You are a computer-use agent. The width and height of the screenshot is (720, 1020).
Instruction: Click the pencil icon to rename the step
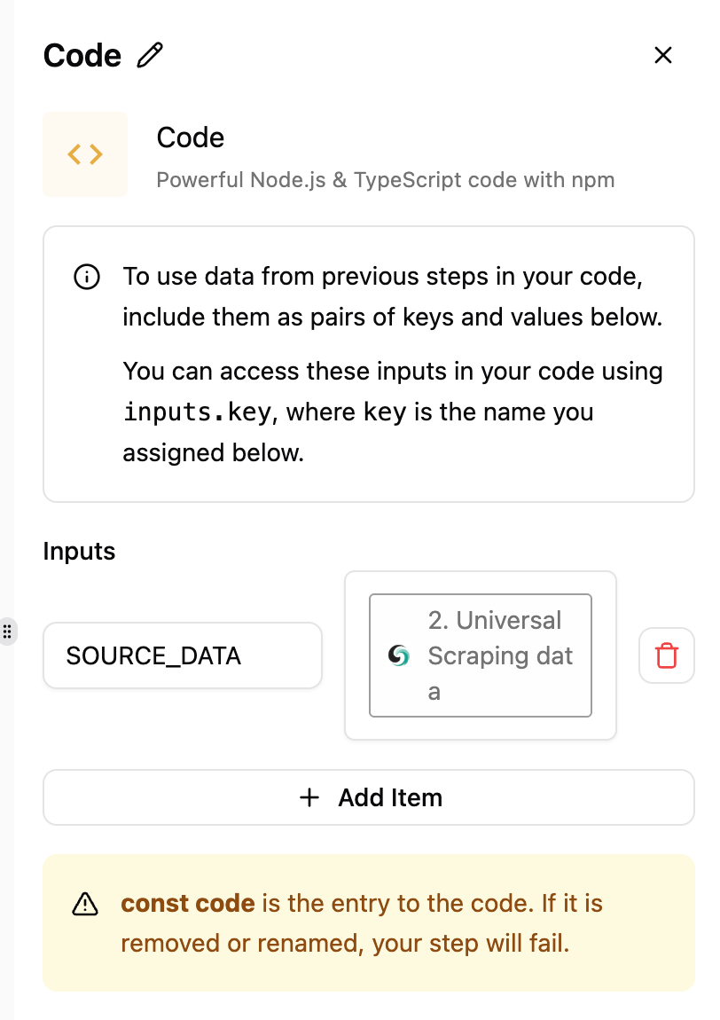(151, 55)
